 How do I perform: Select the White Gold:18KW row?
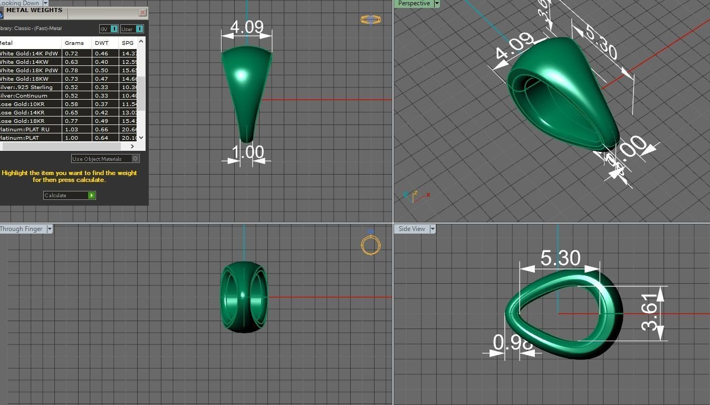coord(69,79)
